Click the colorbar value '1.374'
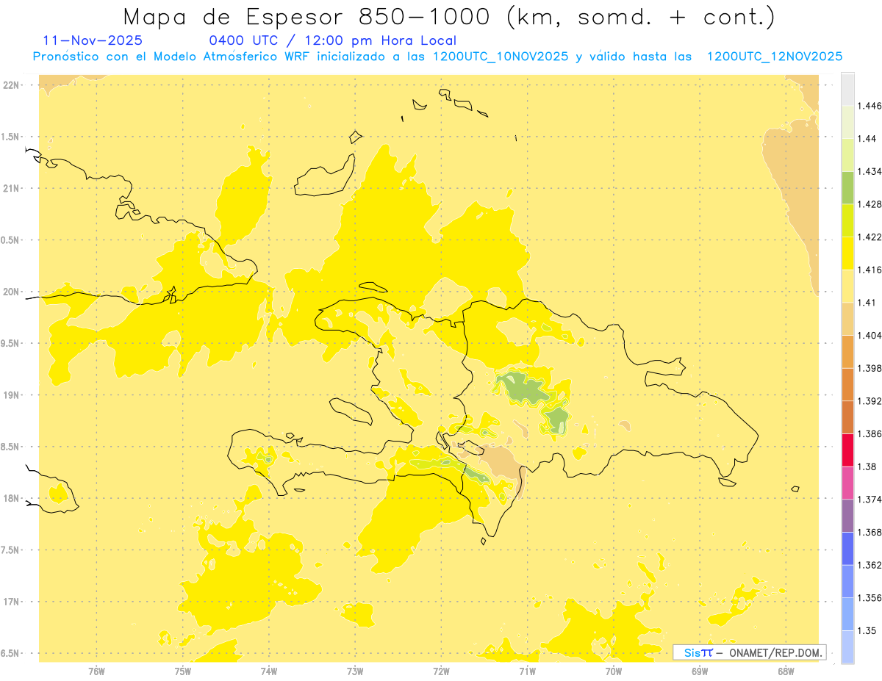The width and height of the screenshot is (882, 681). coord(870,500)
